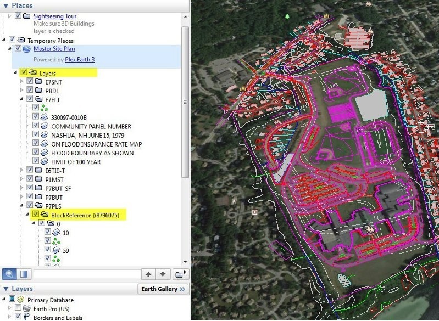Collapse the Layers panel header
The image size is (439, 321).
(x=5, y=289)
